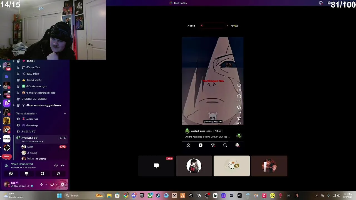Show hidden system tray icons
Viewport: 356px width, 200px height.
pos(317,196)
